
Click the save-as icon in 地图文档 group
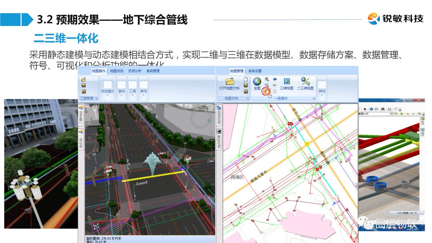[x=246, y=92]
